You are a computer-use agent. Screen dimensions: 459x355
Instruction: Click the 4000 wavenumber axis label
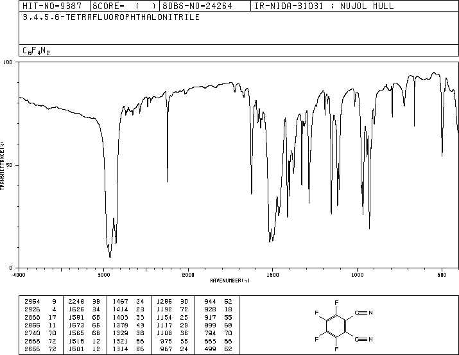(19, 275)
